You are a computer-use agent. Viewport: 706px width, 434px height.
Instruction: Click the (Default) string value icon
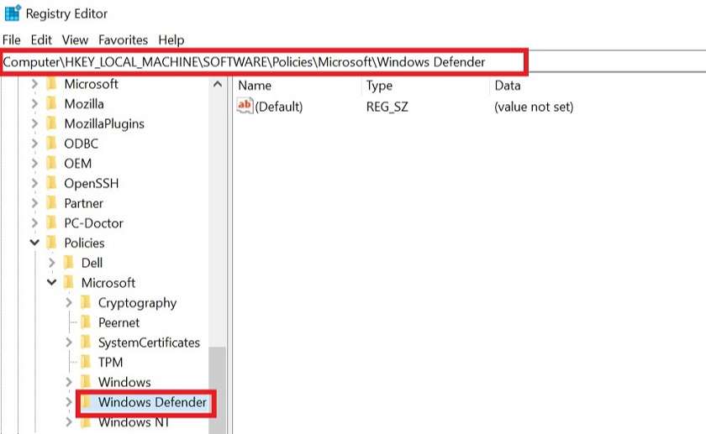click(x=245, y=106)
